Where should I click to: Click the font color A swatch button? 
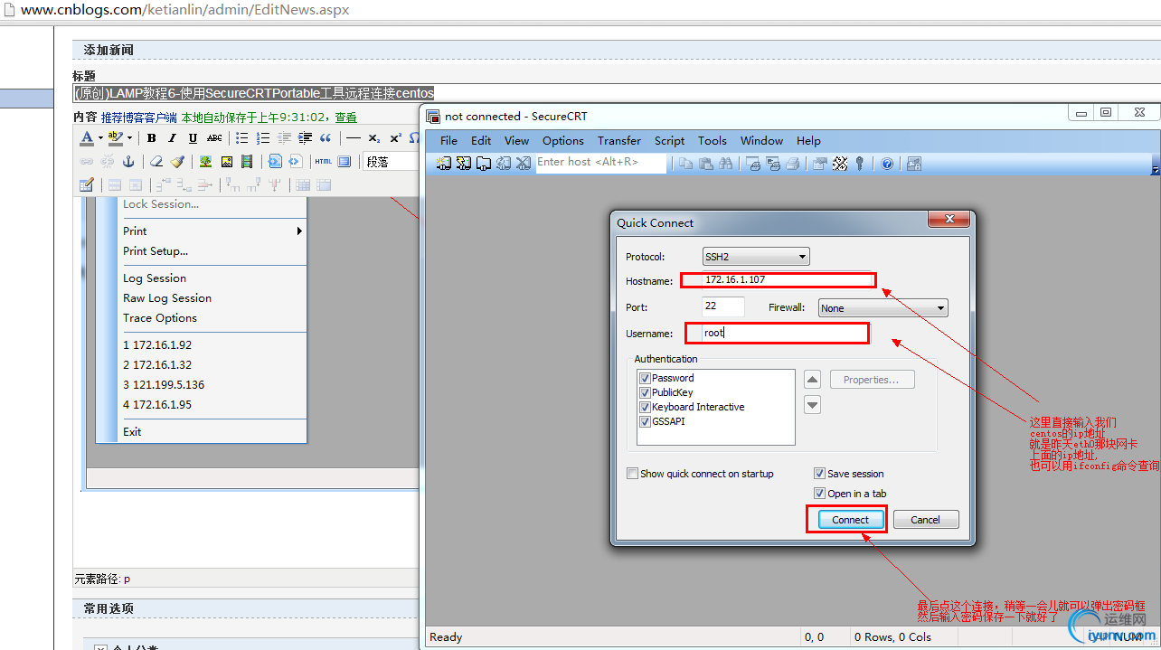87,138
